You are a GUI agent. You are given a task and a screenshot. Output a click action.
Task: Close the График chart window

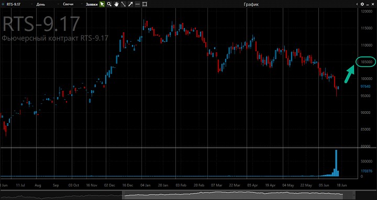point(373,4)
